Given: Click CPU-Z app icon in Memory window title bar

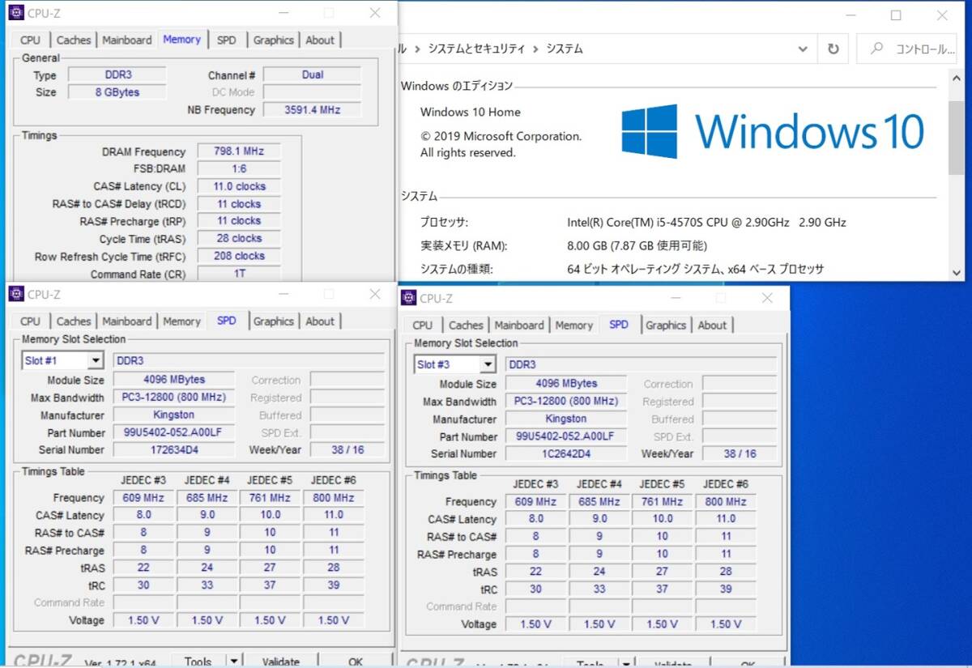Looking at the screenshot, I should click(x=16, y=12).
